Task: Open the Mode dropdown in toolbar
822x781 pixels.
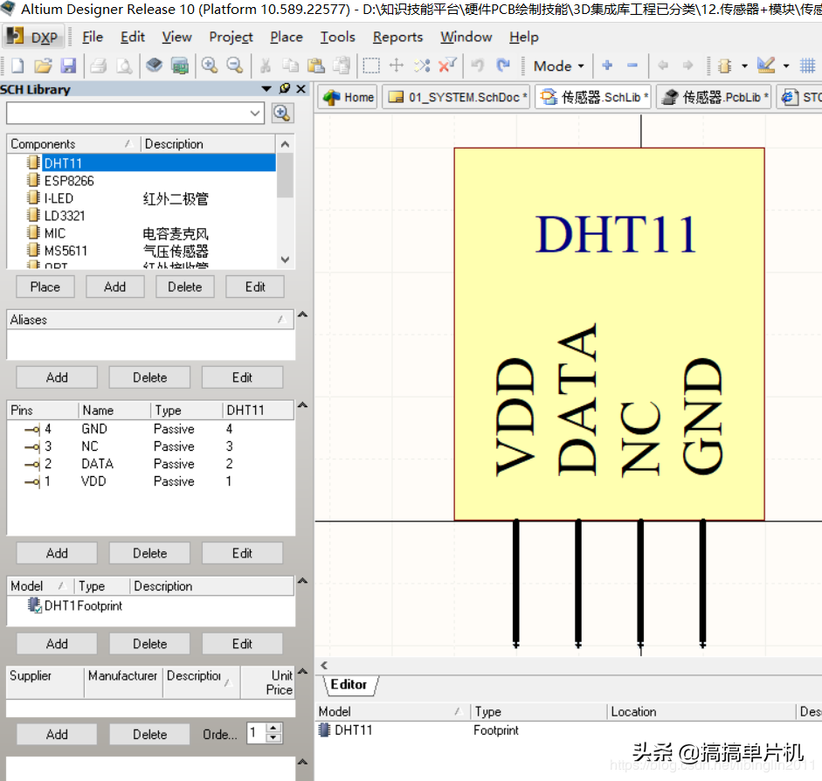Action: [x=558, y=66]
